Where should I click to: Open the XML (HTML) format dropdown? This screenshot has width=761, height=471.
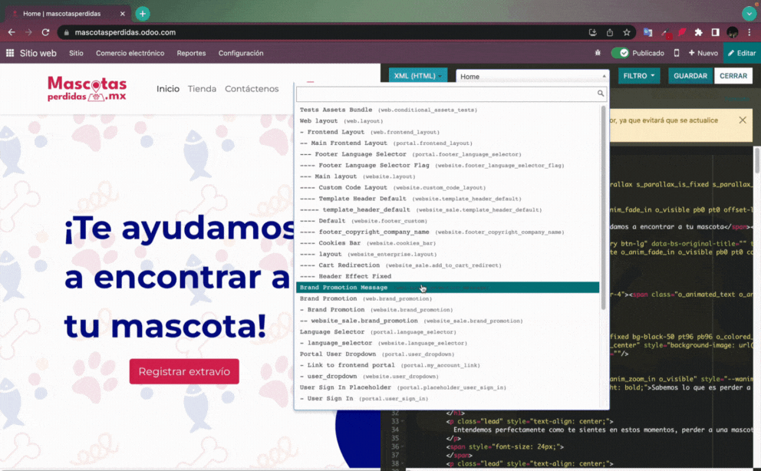click(x=418, y=76)
